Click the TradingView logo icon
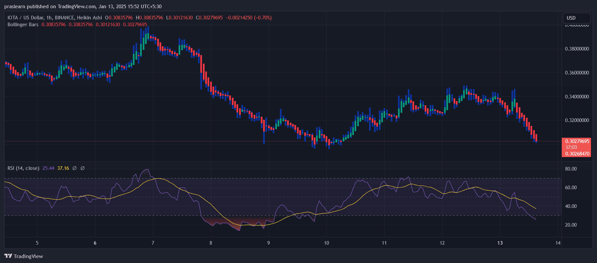This screenshot has height=263, width=597. (8, 256)
